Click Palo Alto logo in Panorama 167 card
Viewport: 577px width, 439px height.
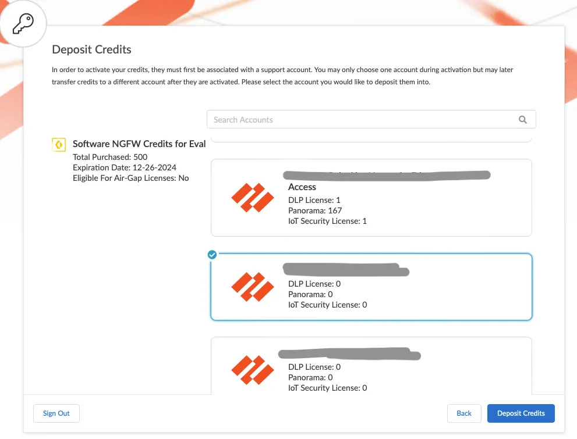click(253, 198)
